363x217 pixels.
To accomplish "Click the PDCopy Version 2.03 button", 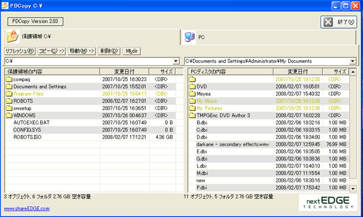I will (x=35, y=22).
